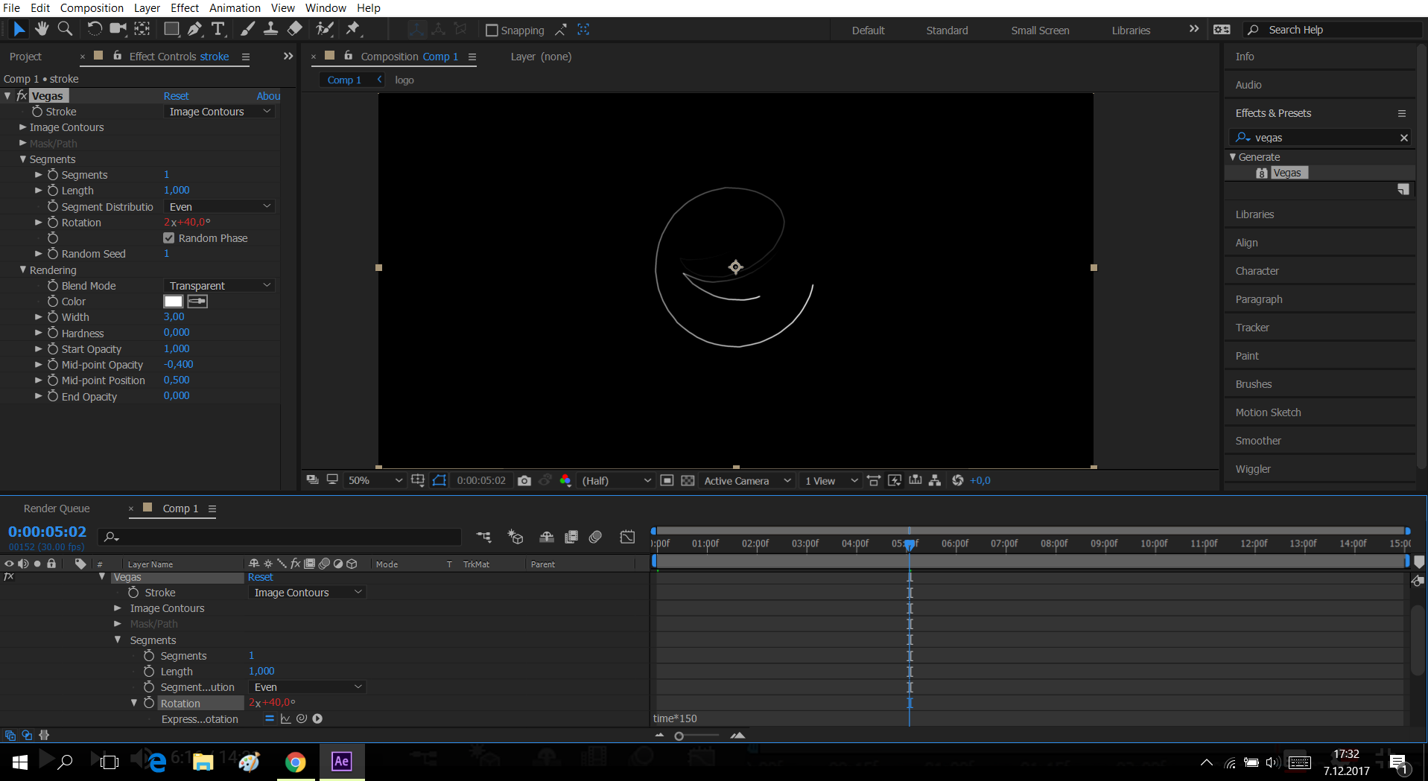Toggle Vegas effect fx switch
The width and height of the screenshot is (1428, 781).
click(x=22, y=96)
